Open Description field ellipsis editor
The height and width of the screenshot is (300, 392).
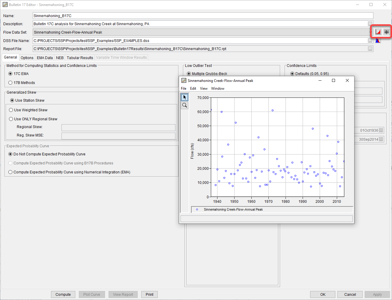pyautogui.click(x=370, y=24)
